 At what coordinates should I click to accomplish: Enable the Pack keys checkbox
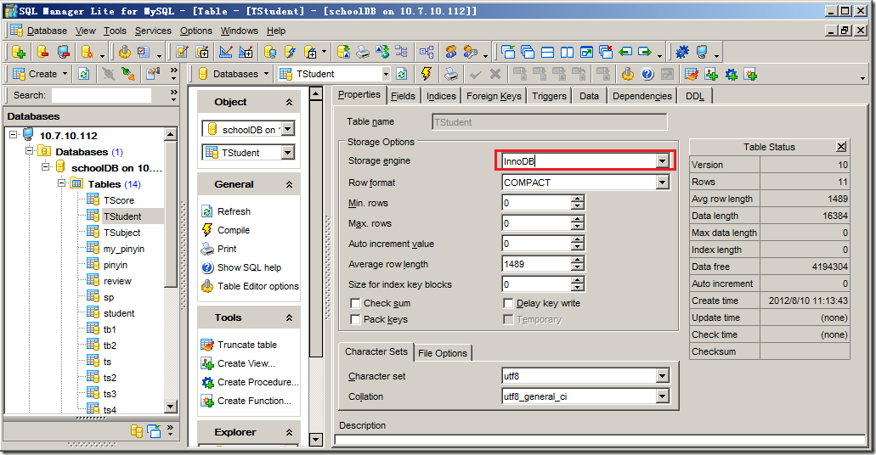[355, 319]
